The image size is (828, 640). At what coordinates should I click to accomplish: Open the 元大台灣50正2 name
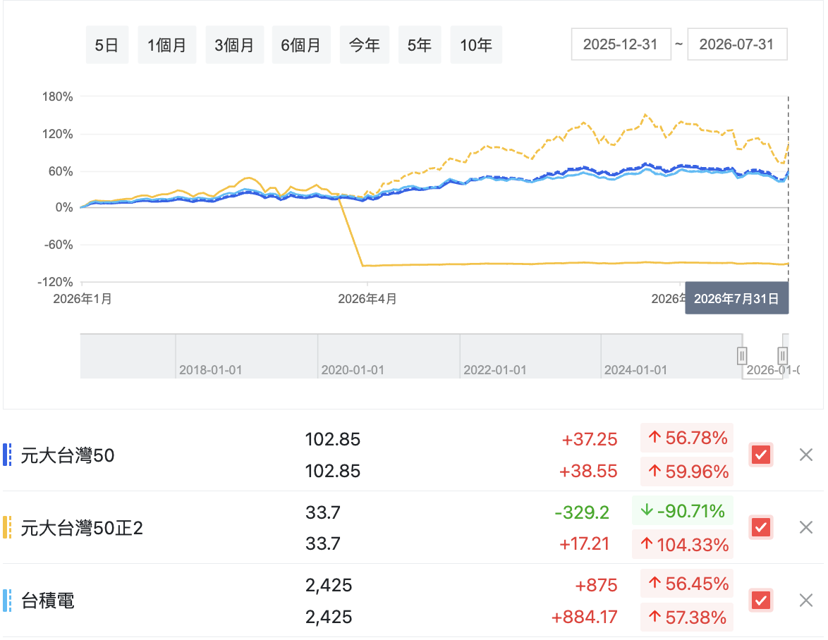[x=82, y=528]
